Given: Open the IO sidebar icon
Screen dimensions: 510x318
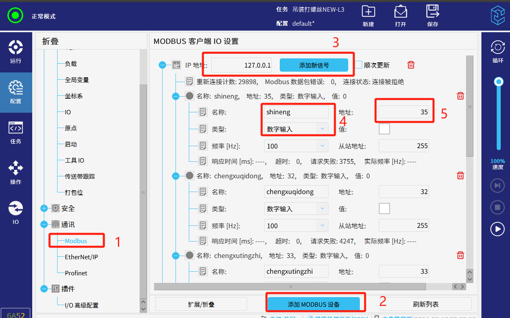Looking at the screenshot, I should point(16,213).
